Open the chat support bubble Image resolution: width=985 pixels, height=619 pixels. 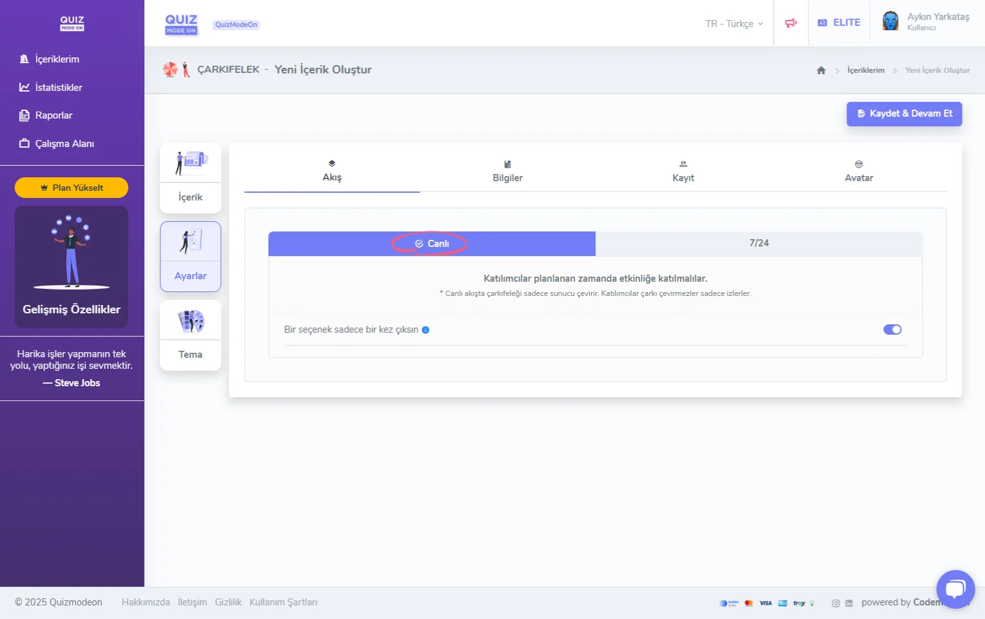(x=955, y=589)
